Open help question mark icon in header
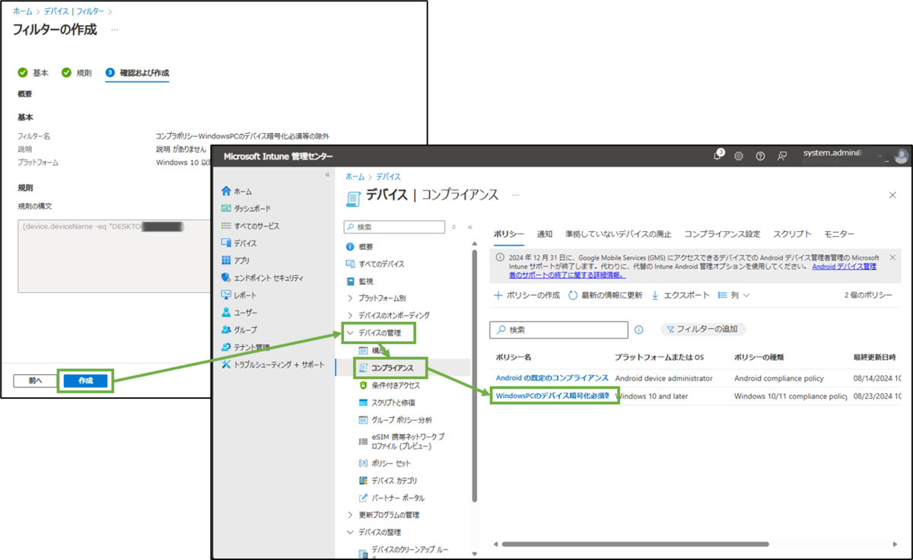Screen dimensions: 913x560 (760, 156)
